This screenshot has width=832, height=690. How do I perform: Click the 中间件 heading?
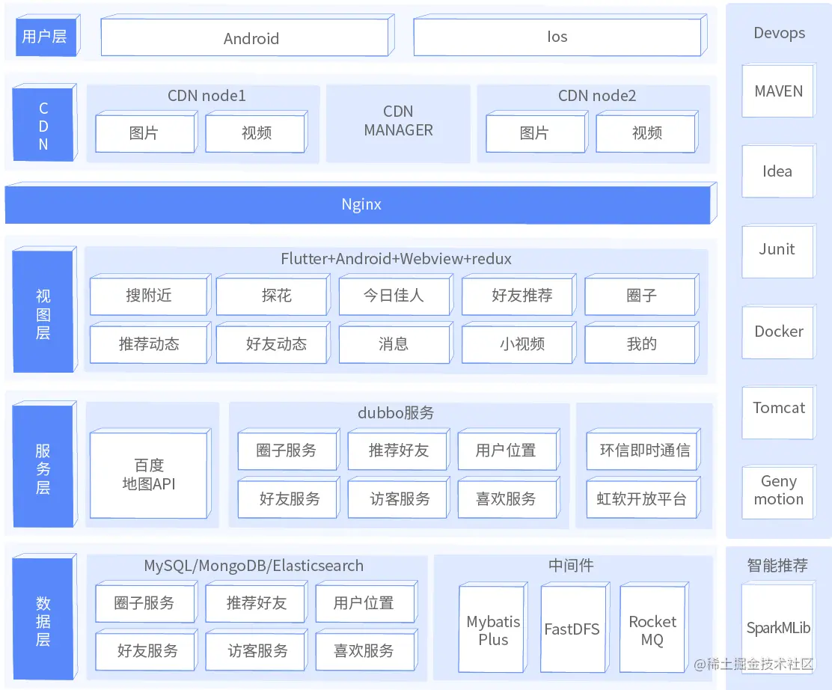pyautogui.click(x=571, y=565)
